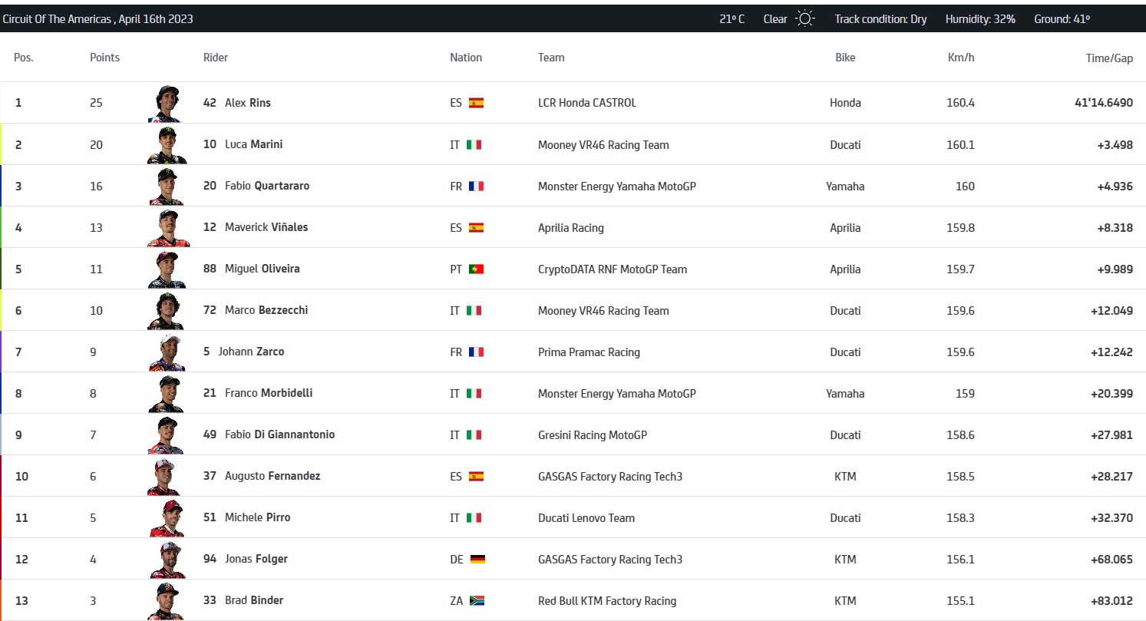Click the Km/h column header

tap(961, 58)
